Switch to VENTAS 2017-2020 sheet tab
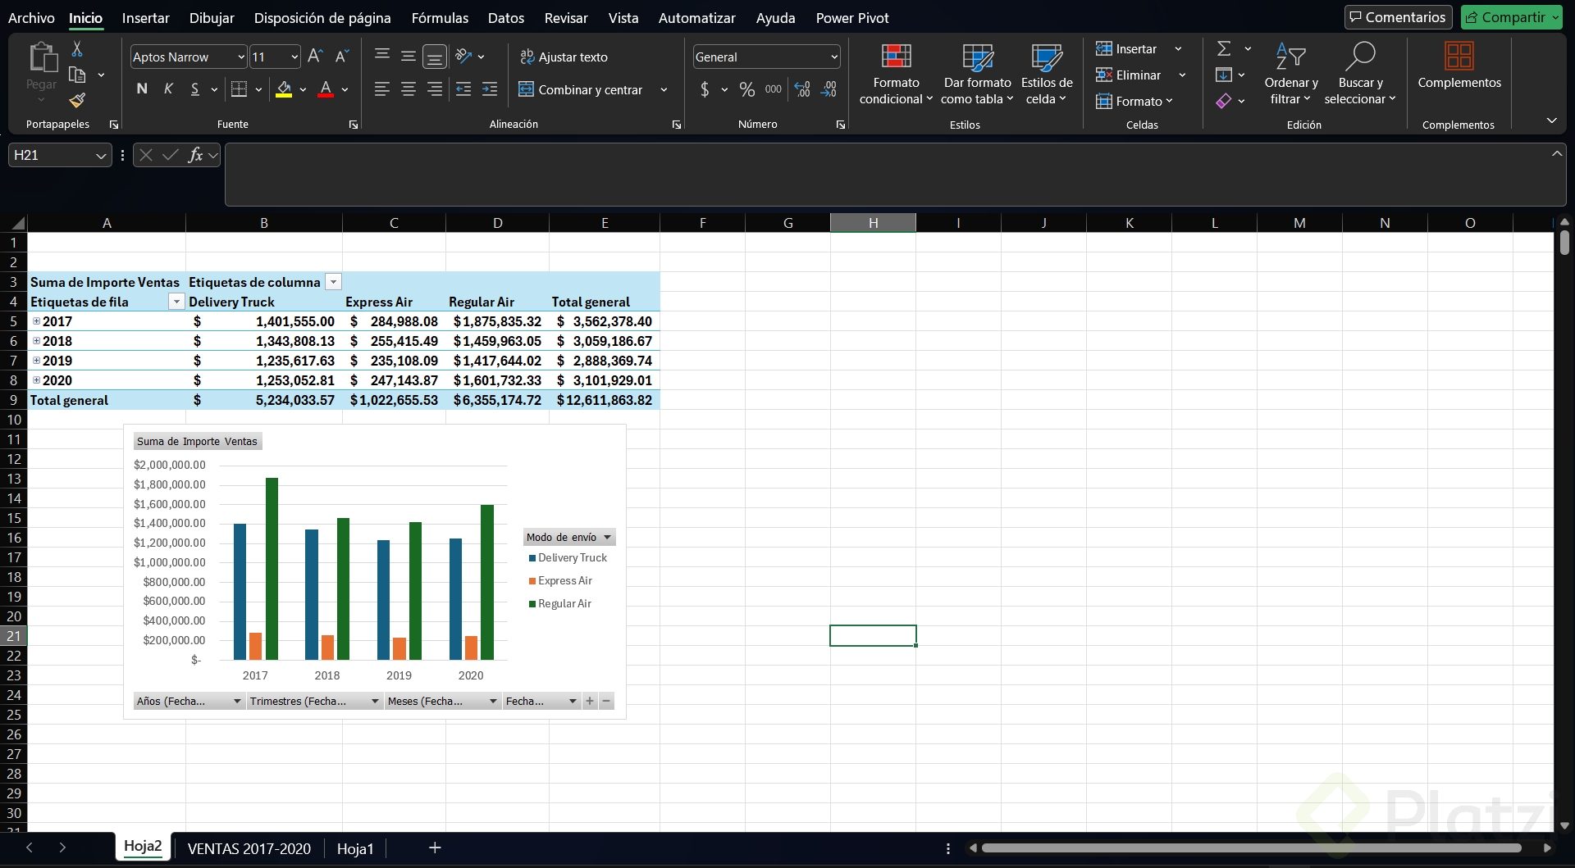This screenshot has width=1575, height=868. pos(249,848)
